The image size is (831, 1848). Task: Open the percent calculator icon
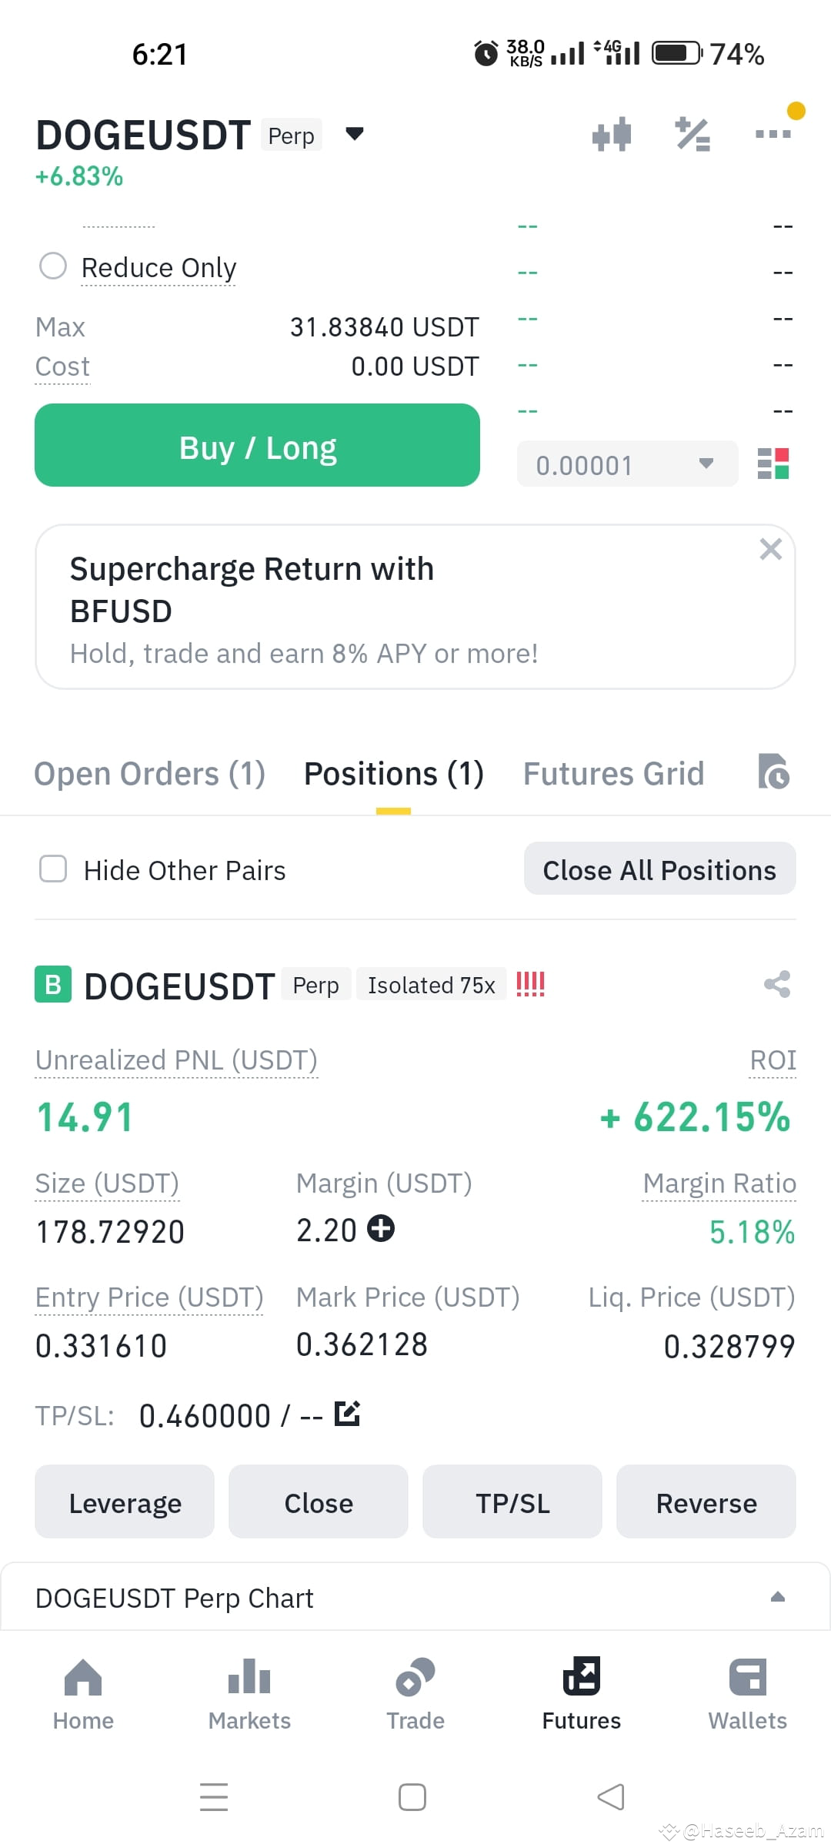(x=692, y=135)
